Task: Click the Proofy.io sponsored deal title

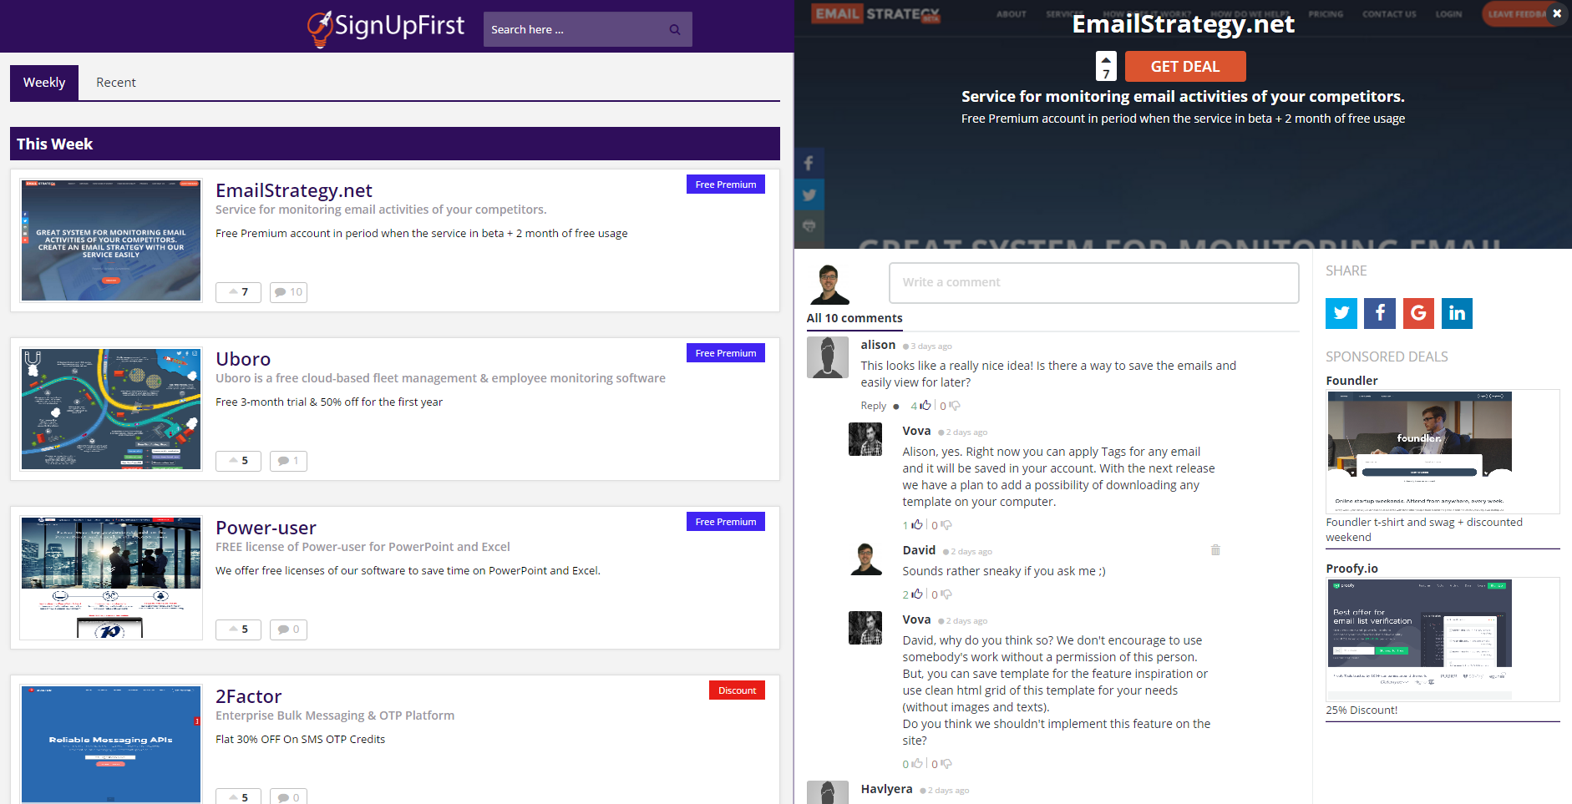Action: click(1351, 569)
